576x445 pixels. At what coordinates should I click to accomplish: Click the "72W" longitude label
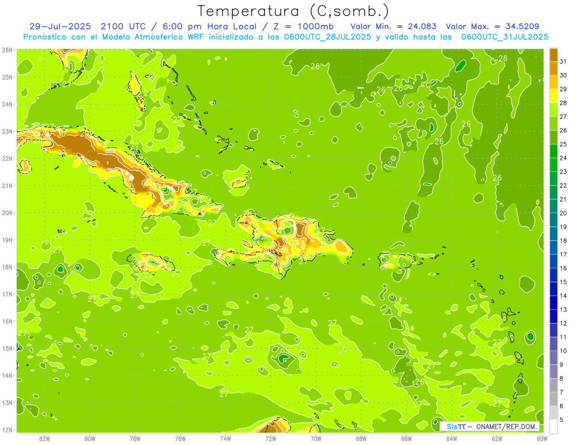(x=271, y=439)
